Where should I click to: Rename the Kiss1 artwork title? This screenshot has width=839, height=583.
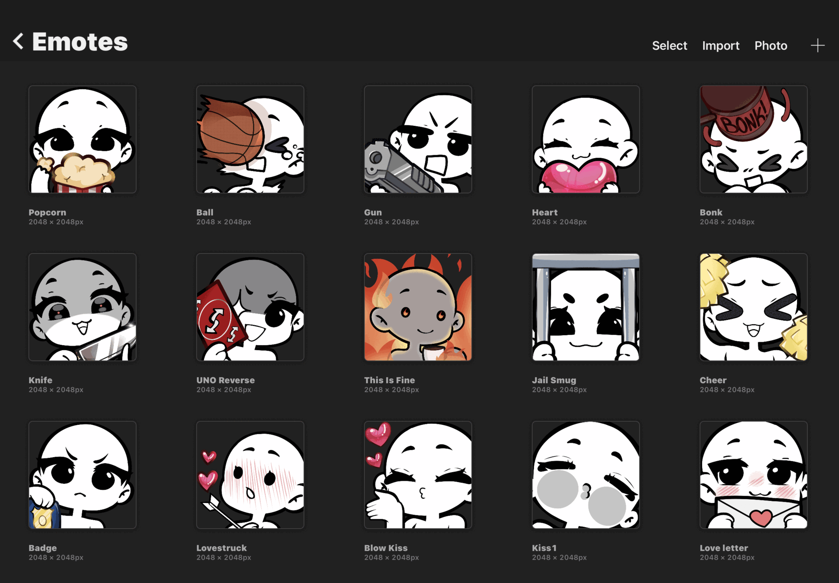tap(544, 548)
